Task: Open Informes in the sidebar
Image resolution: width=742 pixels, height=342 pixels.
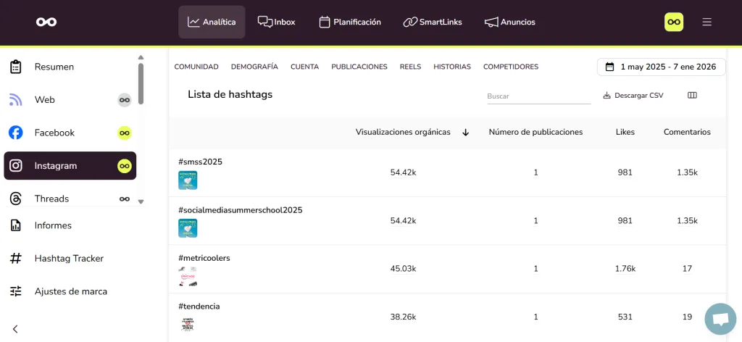Action: [70, 225]
